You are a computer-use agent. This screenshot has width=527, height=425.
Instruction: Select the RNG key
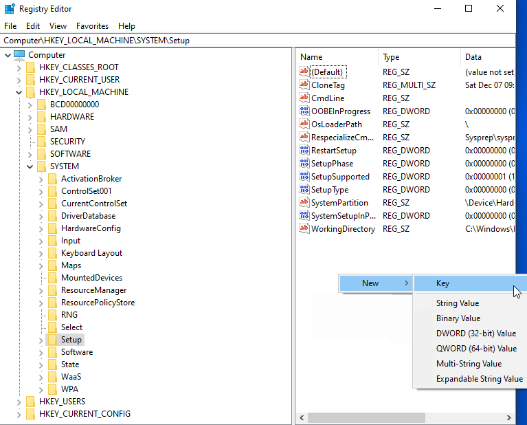[69, 315]
